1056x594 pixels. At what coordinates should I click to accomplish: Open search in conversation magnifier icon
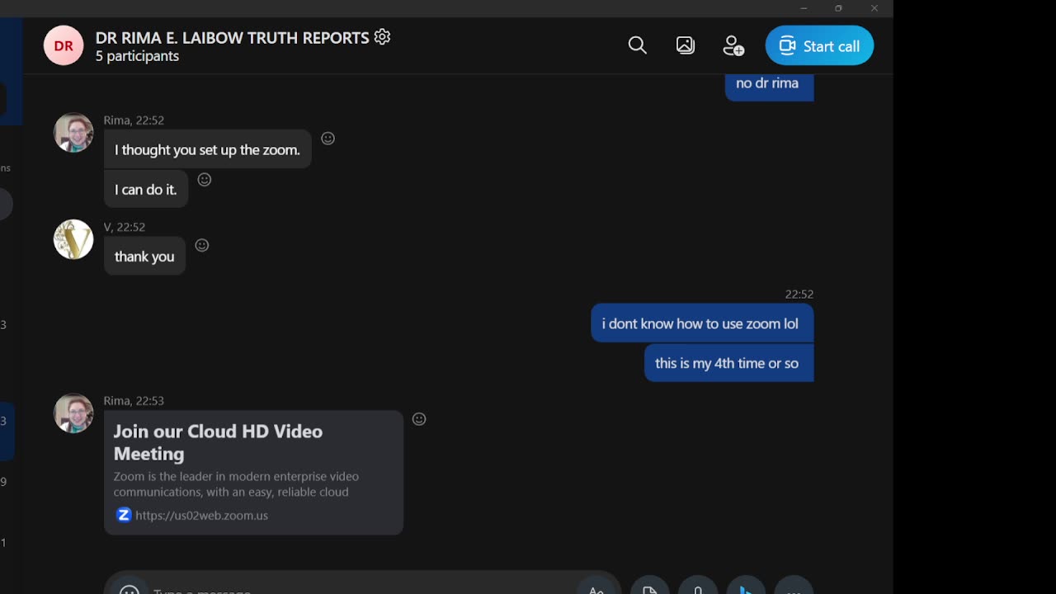click(637, 45)
